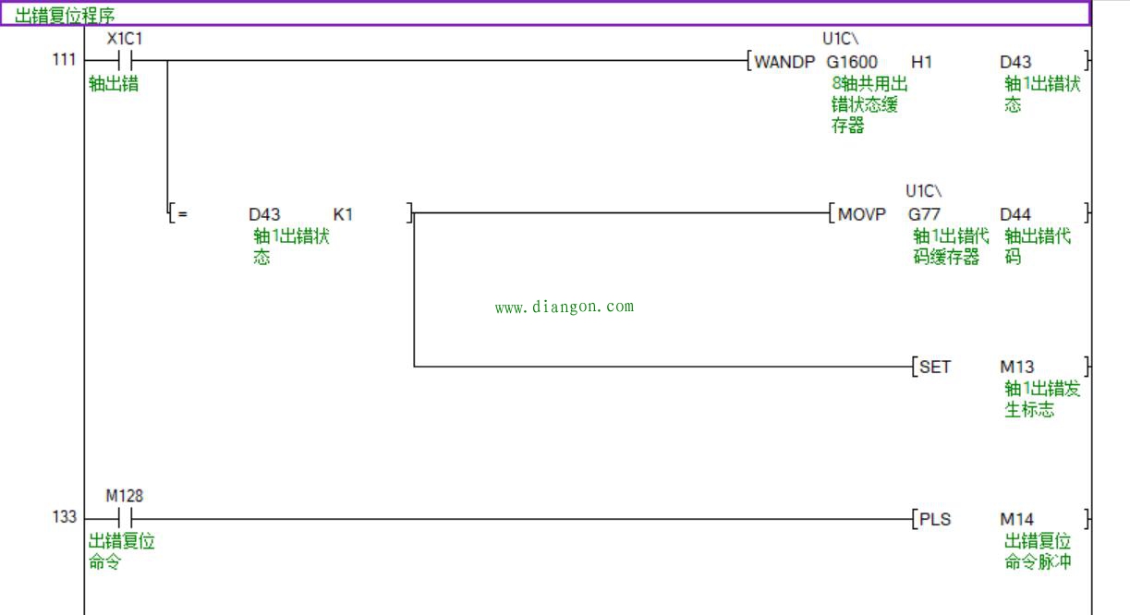
Task: Select the PLS instruction for M14
Action: (935, 519)
